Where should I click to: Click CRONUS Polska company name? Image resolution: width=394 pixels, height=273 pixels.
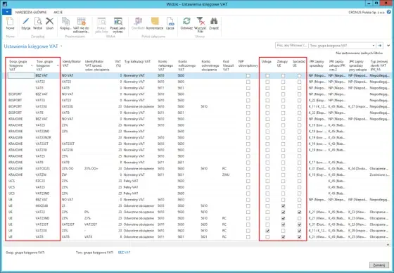367,12
